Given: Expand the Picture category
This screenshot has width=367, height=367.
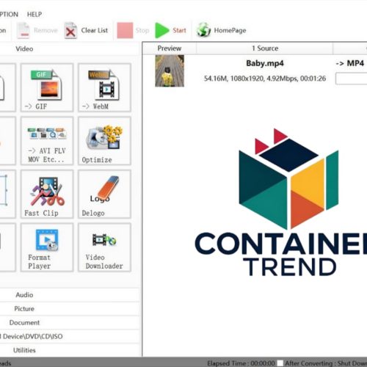Looking at the screenshot, I should 70,309.
